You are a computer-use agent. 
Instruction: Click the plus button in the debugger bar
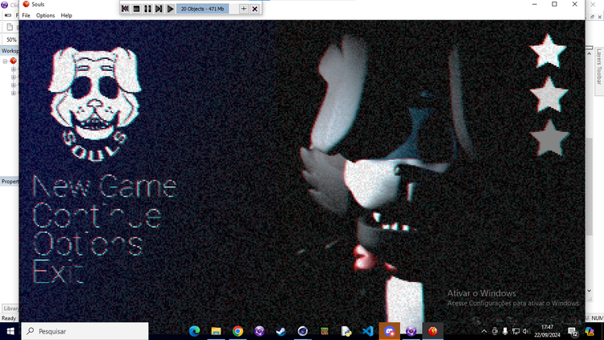243,9
